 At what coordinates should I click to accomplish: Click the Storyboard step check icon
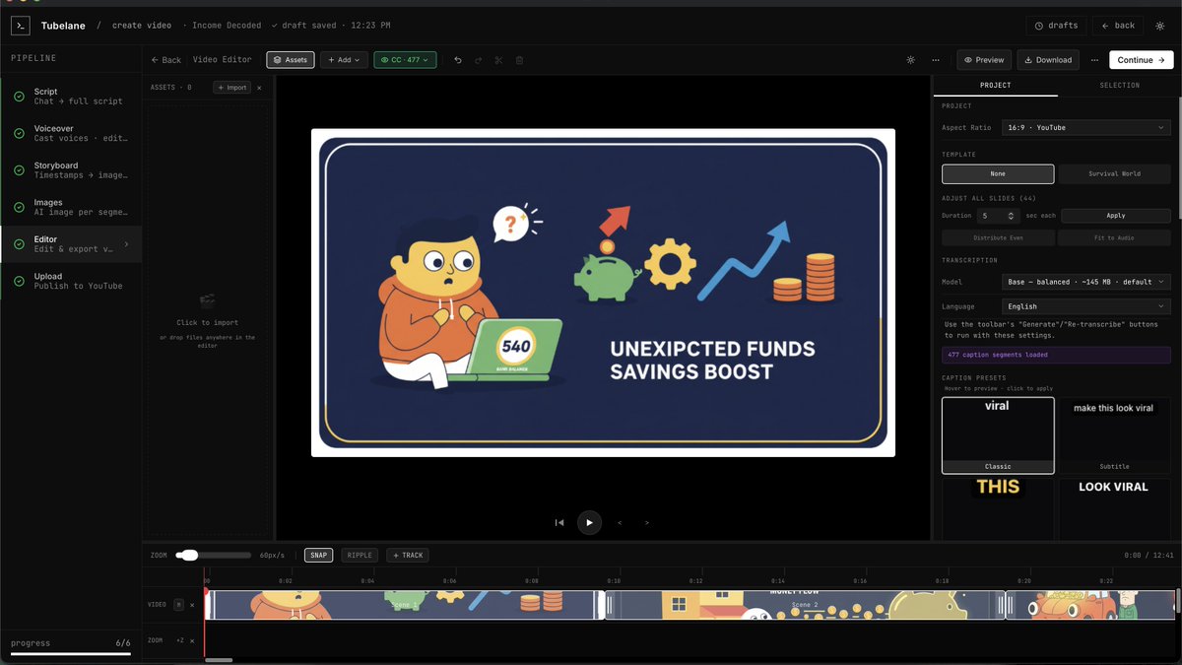(19, 170)
